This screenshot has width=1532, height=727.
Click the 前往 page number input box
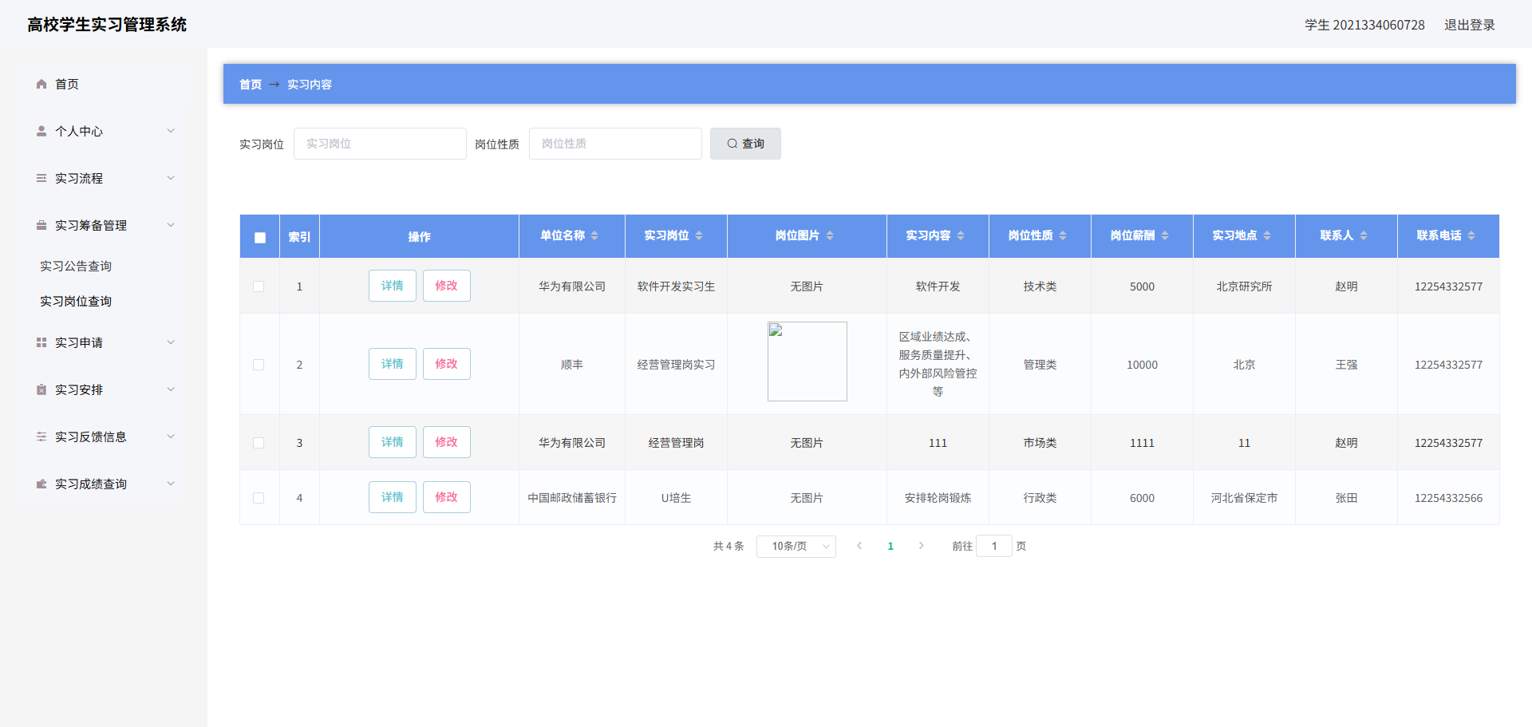coord(994,546)
